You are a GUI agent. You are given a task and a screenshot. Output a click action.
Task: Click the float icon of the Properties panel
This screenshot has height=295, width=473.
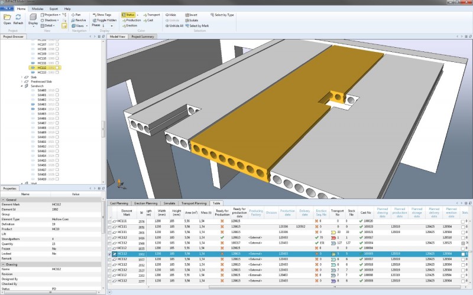click(x=103, y=188)
